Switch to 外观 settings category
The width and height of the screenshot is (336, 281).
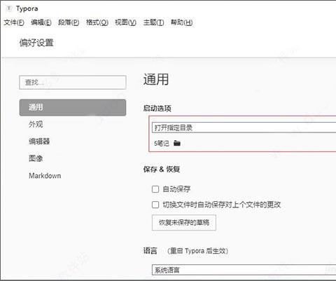36,124
